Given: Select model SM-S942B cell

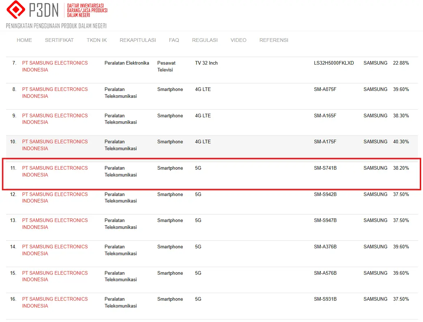Looking at the screenshot, I should (x=325, y=195).
